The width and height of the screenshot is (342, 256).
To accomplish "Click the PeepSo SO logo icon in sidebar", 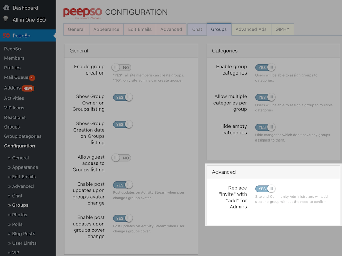I will tap(6, 36).
